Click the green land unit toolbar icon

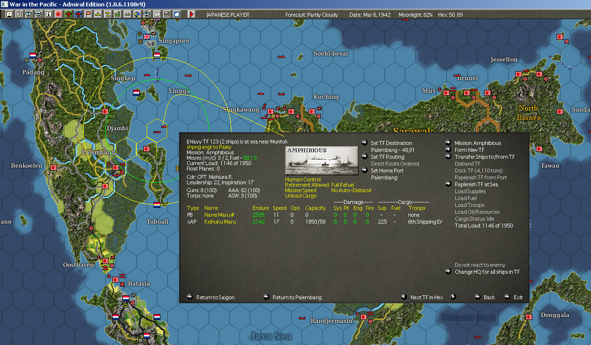click(x=118, y=14)
